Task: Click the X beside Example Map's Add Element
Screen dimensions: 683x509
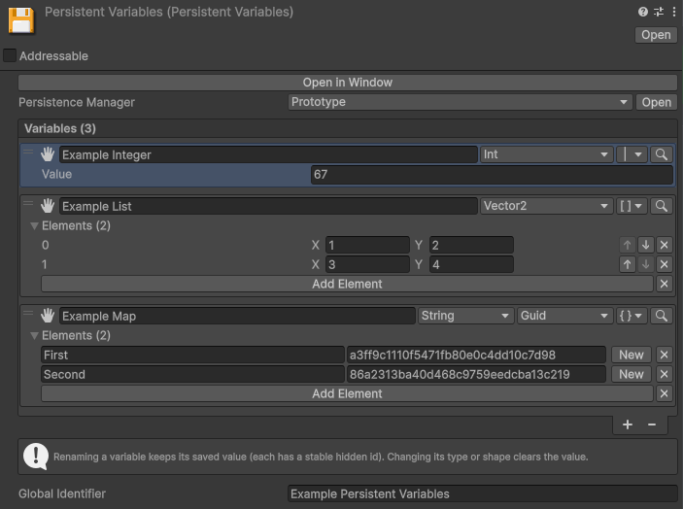Action: (664, 393)
